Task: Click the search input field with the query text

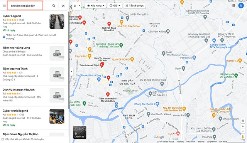Action: pyautogui.click(x=25, y=5)
